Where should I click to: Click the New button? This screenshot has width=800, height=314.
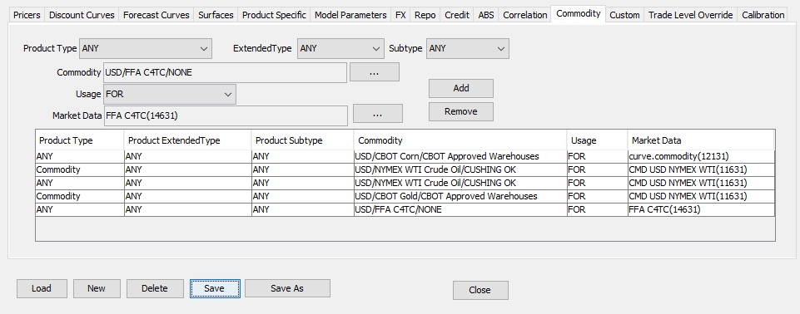tap(97, 288)
